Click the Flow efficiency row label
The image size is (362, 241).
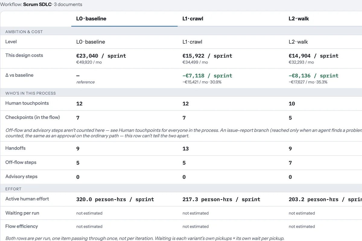click(x=22, y=226)
